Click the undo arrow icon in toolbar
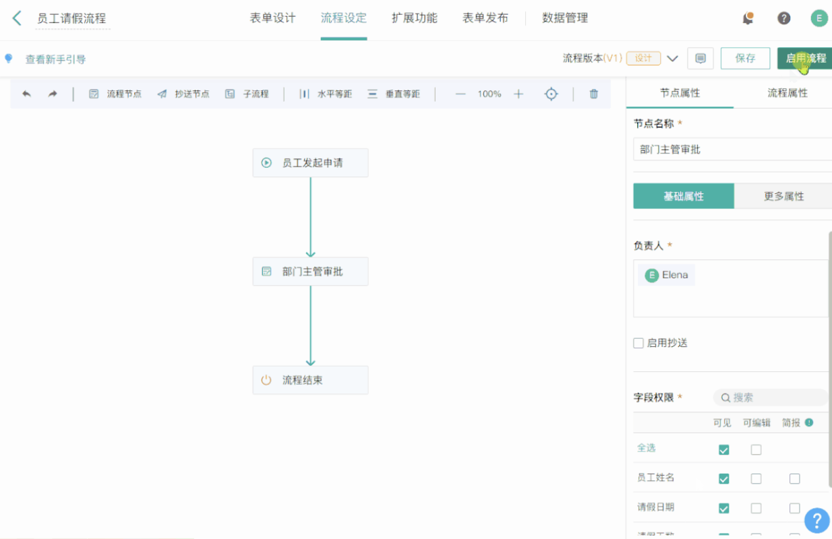 pos(27,94)
